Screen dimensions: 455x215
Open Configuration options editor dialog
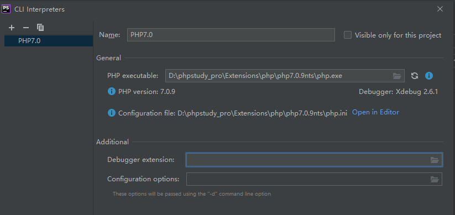click(435, 179)
